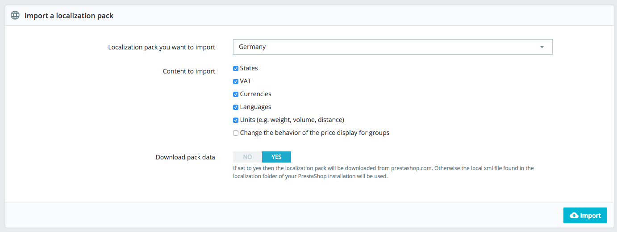Click the "Content to import" label
The width and height of the screenshot is (617, 232).
click(x=189, y=71)
